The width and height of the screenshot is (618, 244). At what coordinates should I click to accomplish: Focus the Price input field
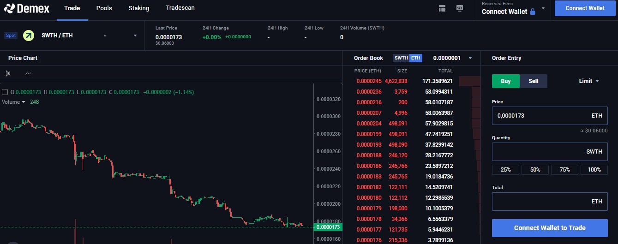pos(550,116)
